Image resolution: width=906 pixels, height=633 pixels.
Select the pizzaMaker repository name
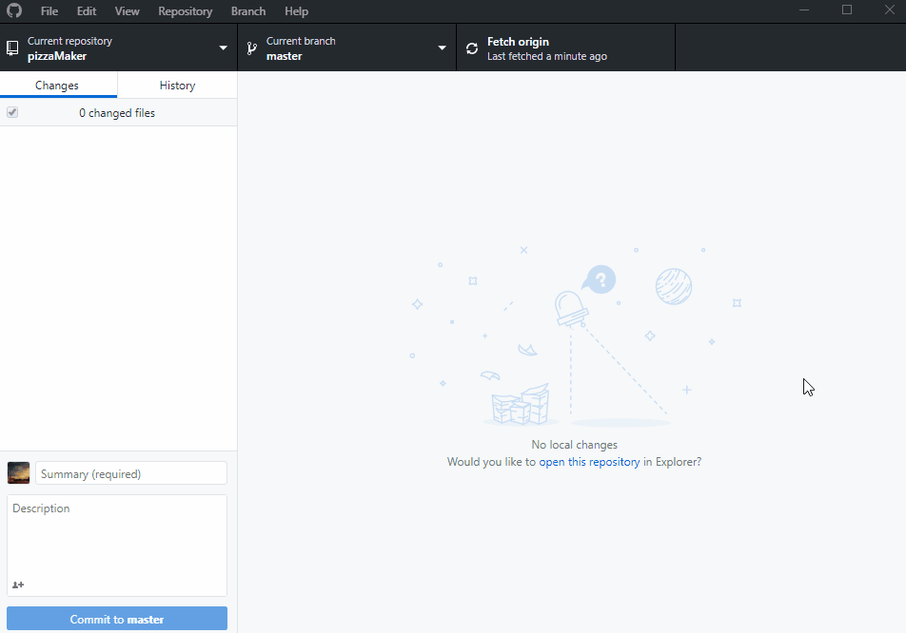point(57,56)
